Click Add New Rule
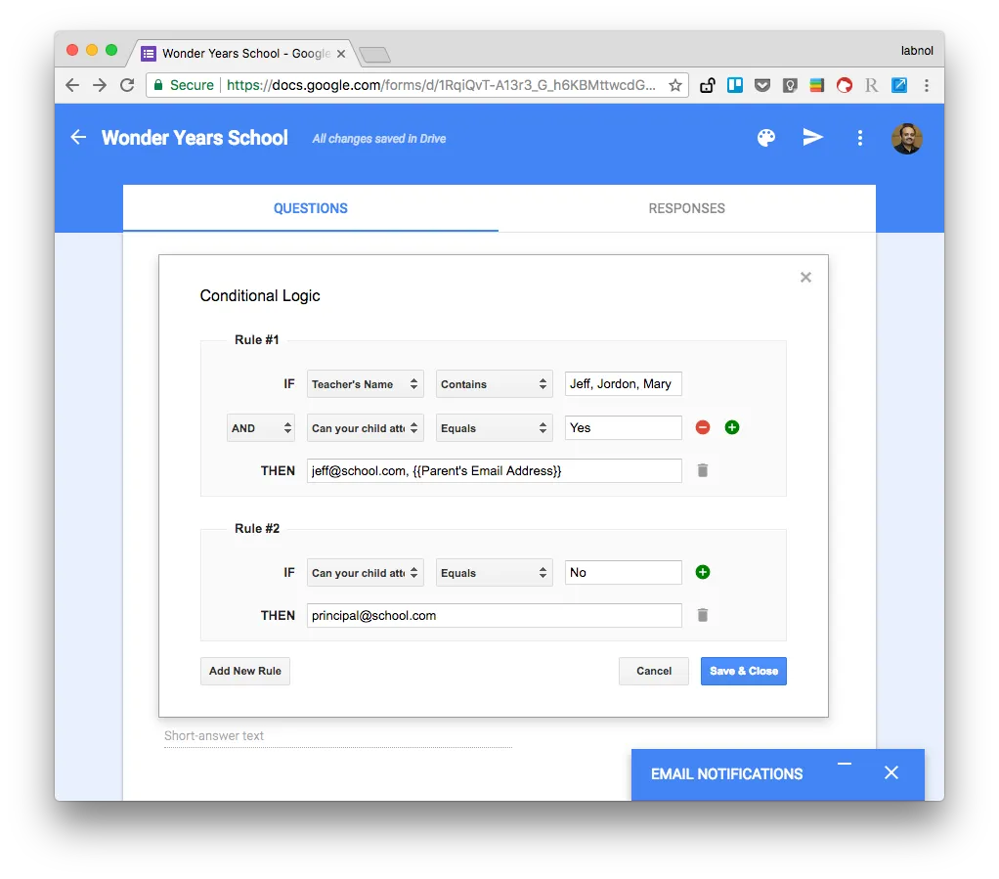The image size is (999, 879). click(244, 671)
